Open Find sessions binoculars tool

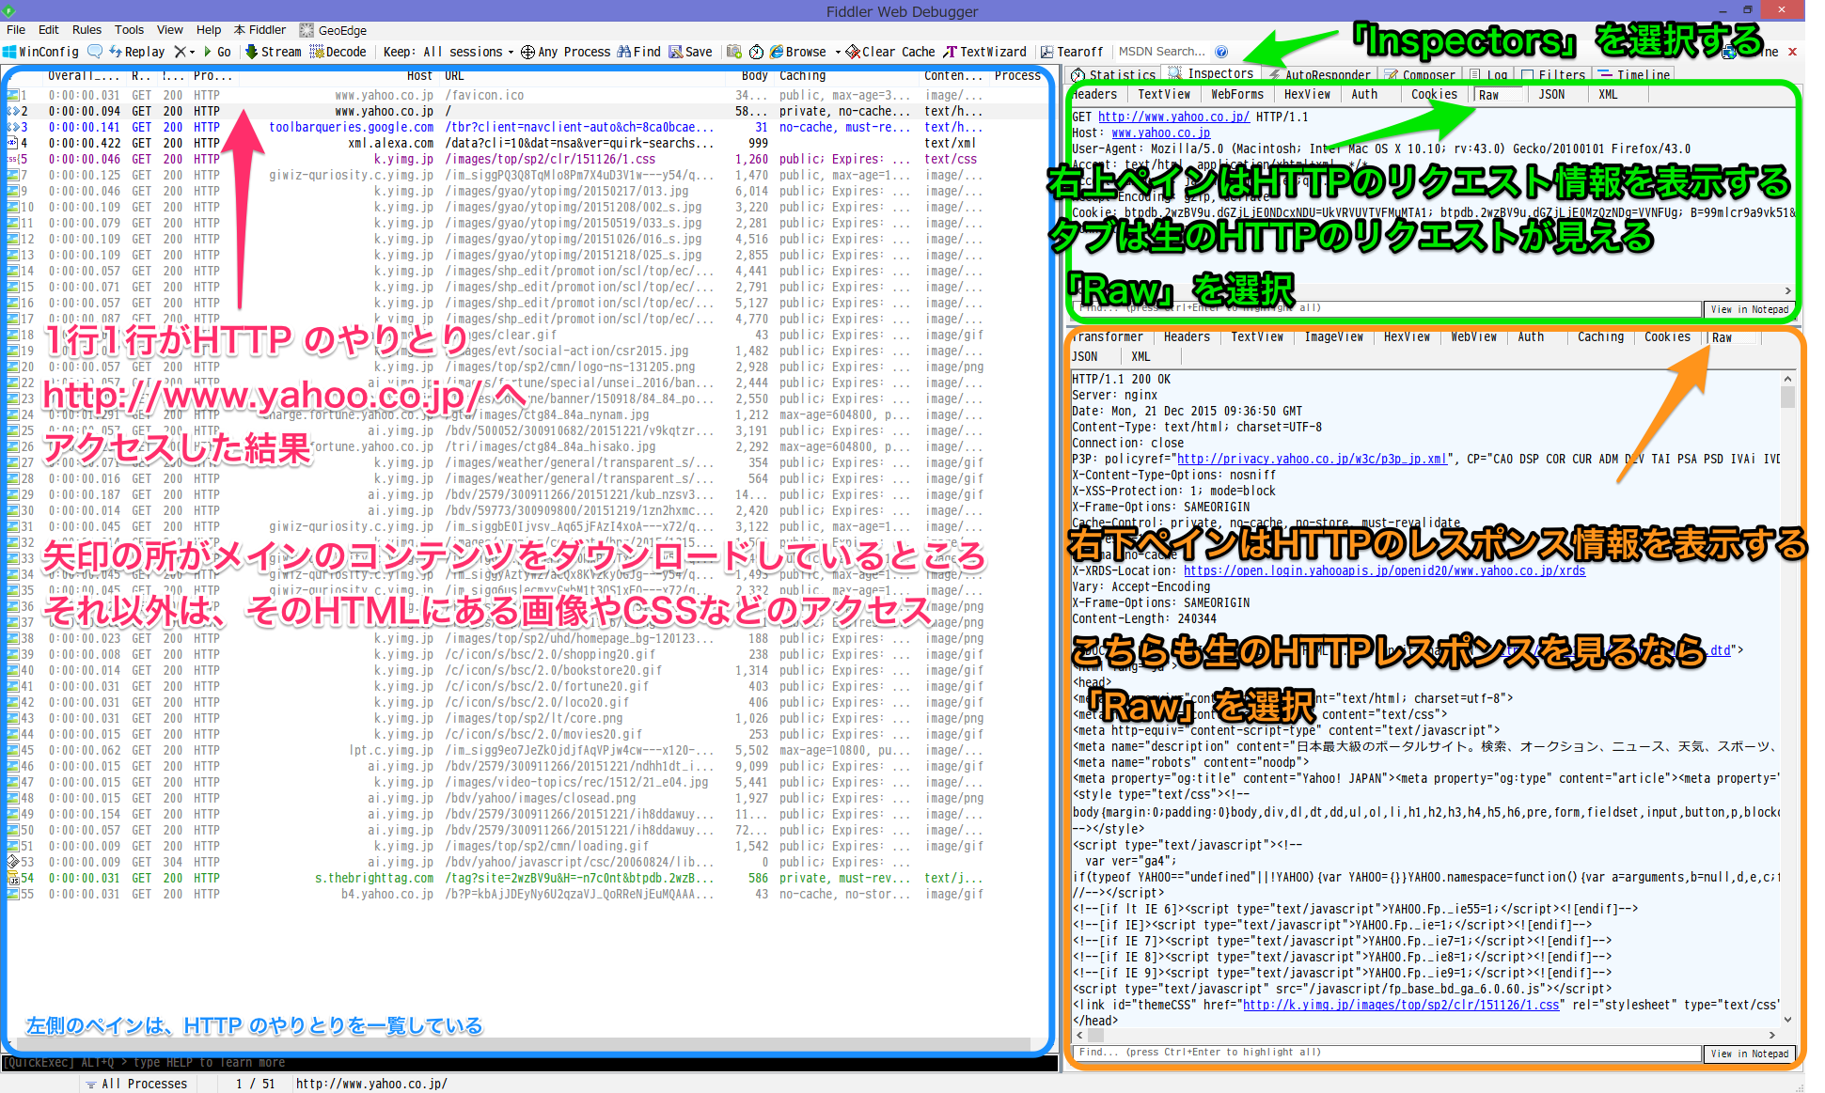[x=639, y=52]
